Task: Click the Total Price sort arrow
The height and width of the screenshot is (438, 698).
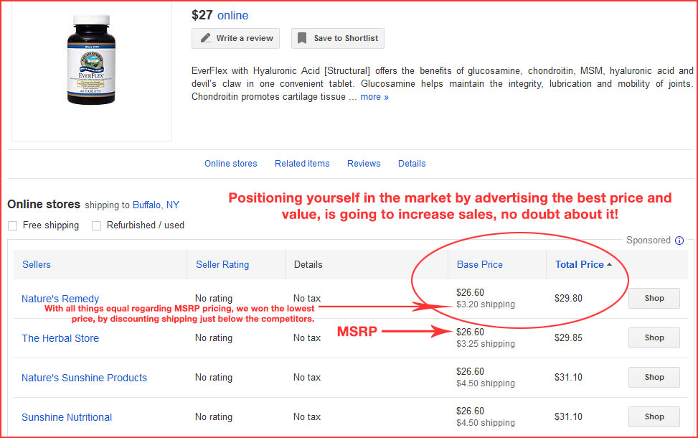Action: click(x=610, y=265)
